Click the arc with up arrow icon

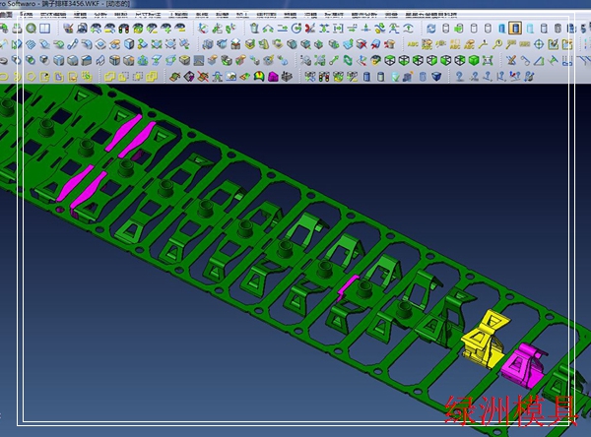click(408, 29)
